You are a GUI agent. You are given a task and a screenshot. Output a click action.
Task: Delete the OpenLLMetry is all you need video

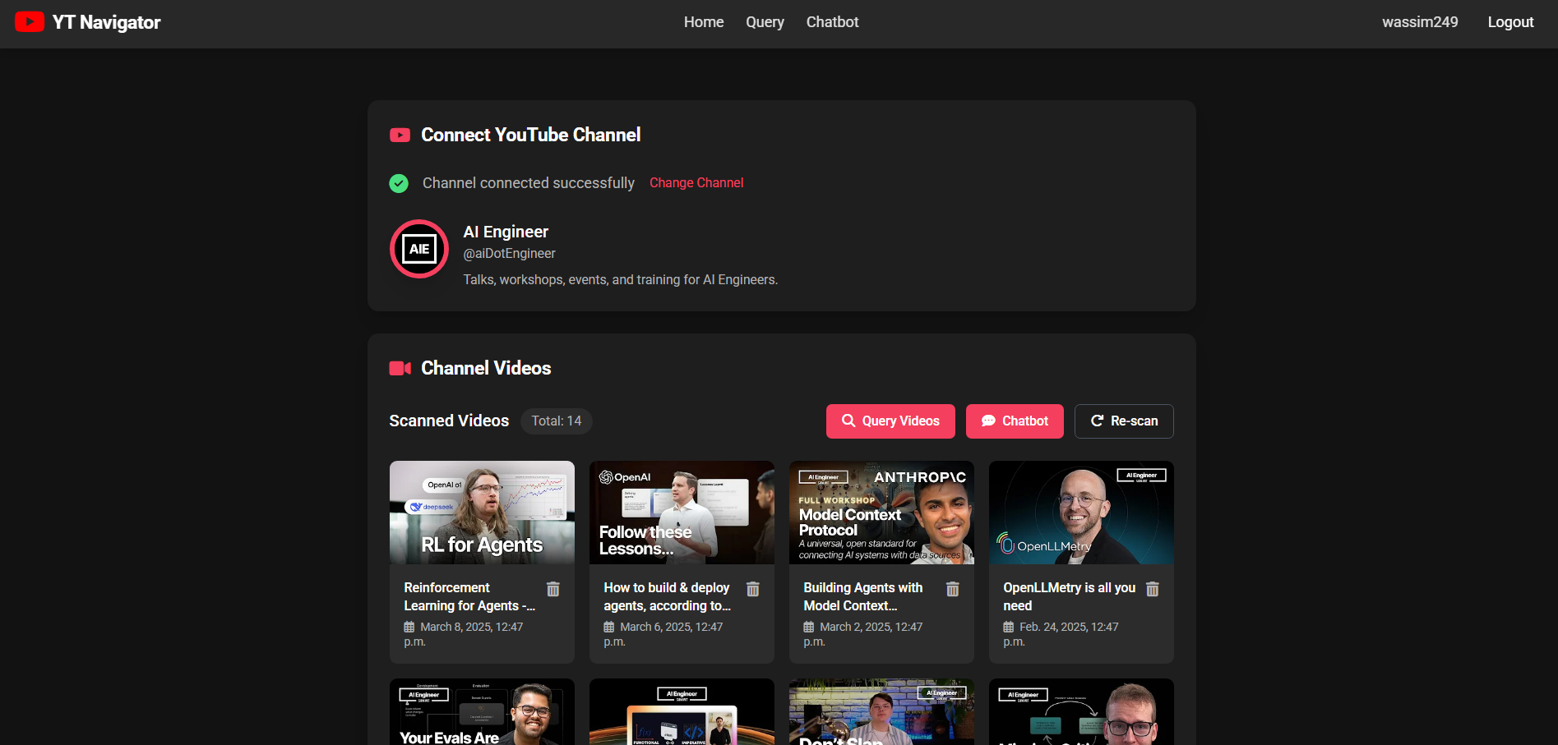tap(1153, 589)
